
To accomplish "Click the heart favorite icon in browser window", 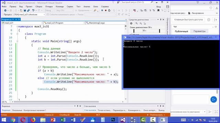I will [211, 8].
